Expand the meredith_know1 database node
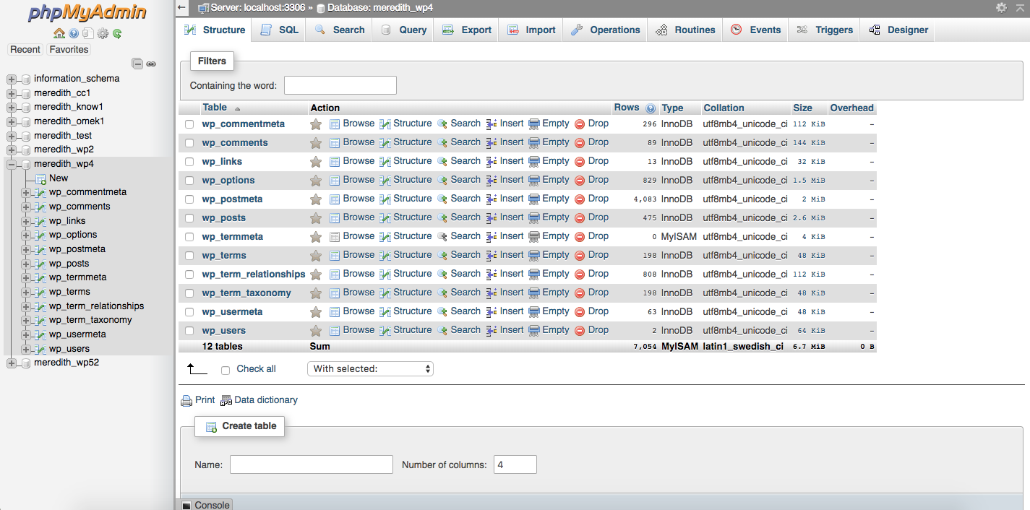 click(x=12, y=108)
